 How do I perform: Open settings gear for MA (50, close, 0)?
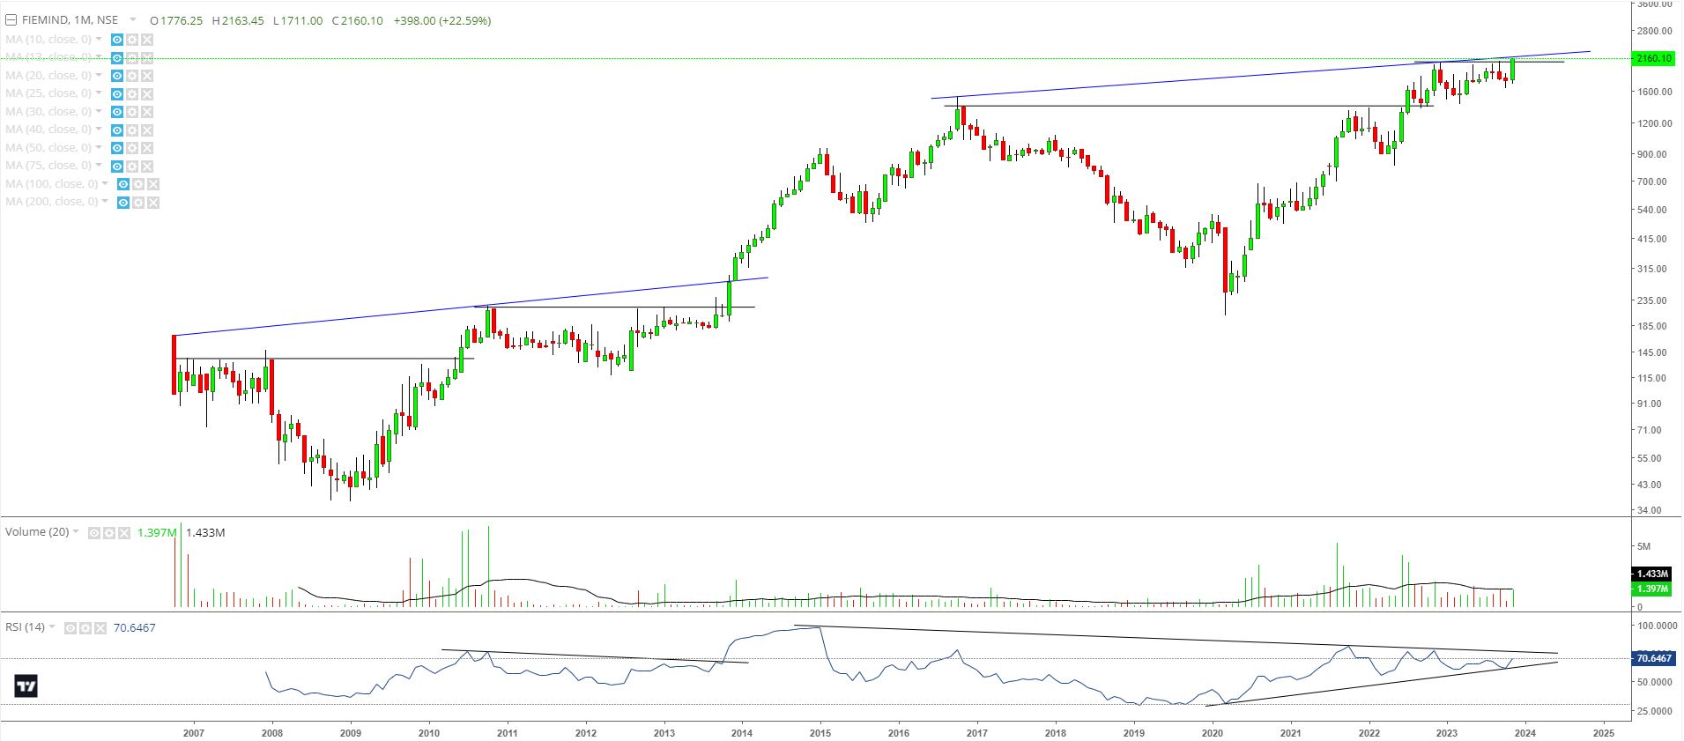132,148
